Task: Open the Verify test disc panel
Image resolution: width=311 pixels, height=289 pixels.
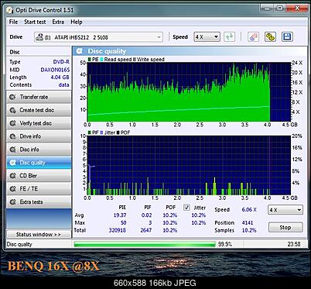Action: tap(39, 123)
